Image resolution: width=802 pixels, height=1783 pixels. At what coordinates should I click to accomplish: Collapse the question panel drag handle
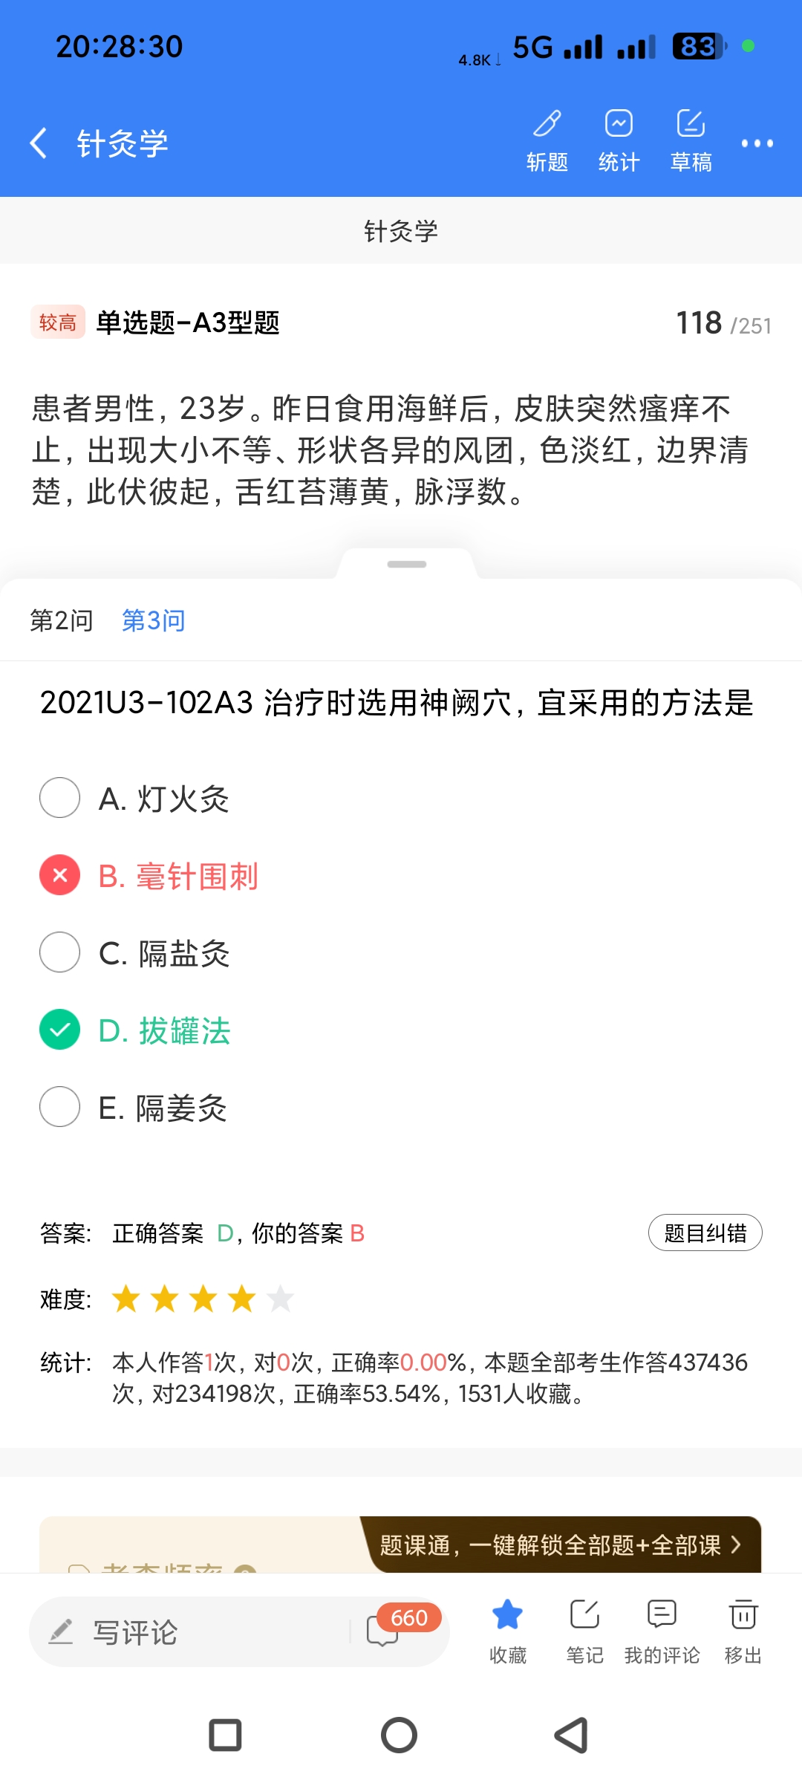coord(407,565)
